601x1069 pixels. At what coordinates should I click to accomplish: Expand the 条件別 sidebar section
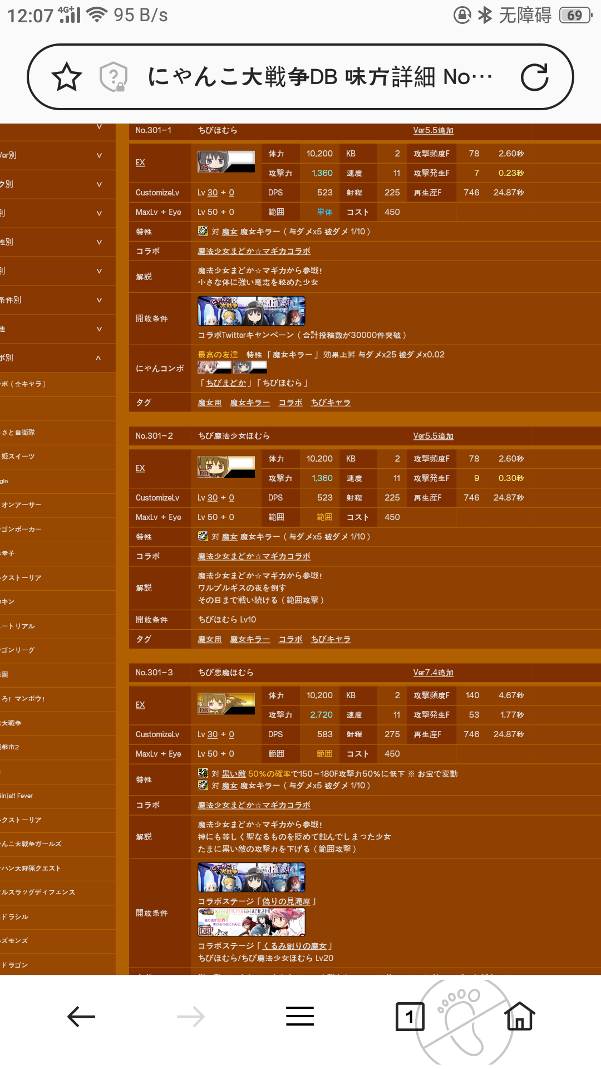58,300
